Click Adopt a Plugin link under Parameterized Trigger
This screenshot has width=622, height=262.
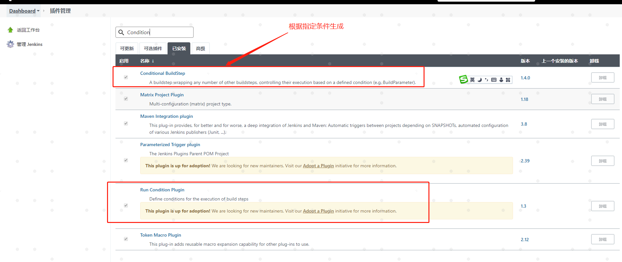click(x=318, y=166)
